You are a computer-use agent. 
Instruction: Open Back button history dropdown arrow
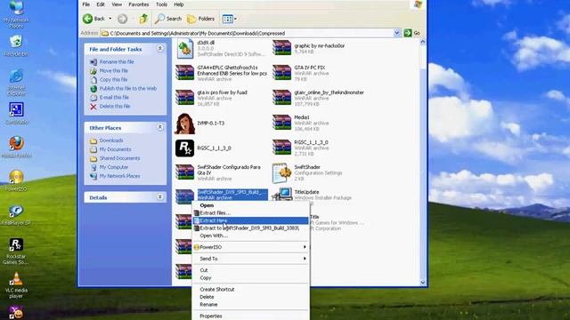[110, 19]
